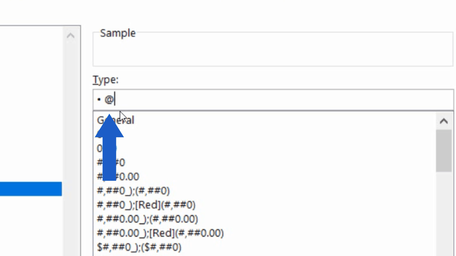Image resolution: width=456 pixels, height=256 pixels.
Task: Place cursor after the @ symbol
Action: [114, 99]
